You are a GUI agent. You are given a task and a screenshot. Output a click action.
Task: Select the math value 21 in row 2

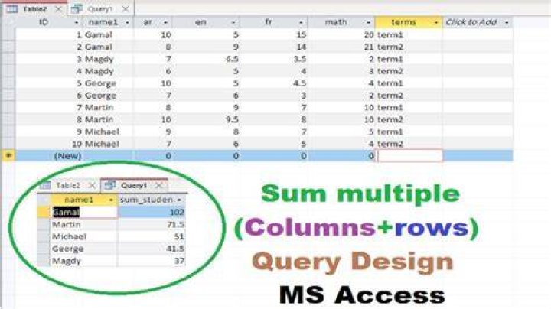pos(369,47)
